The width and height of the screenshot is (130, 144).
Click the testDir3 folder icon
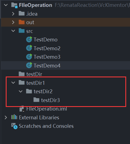(36, 100)
